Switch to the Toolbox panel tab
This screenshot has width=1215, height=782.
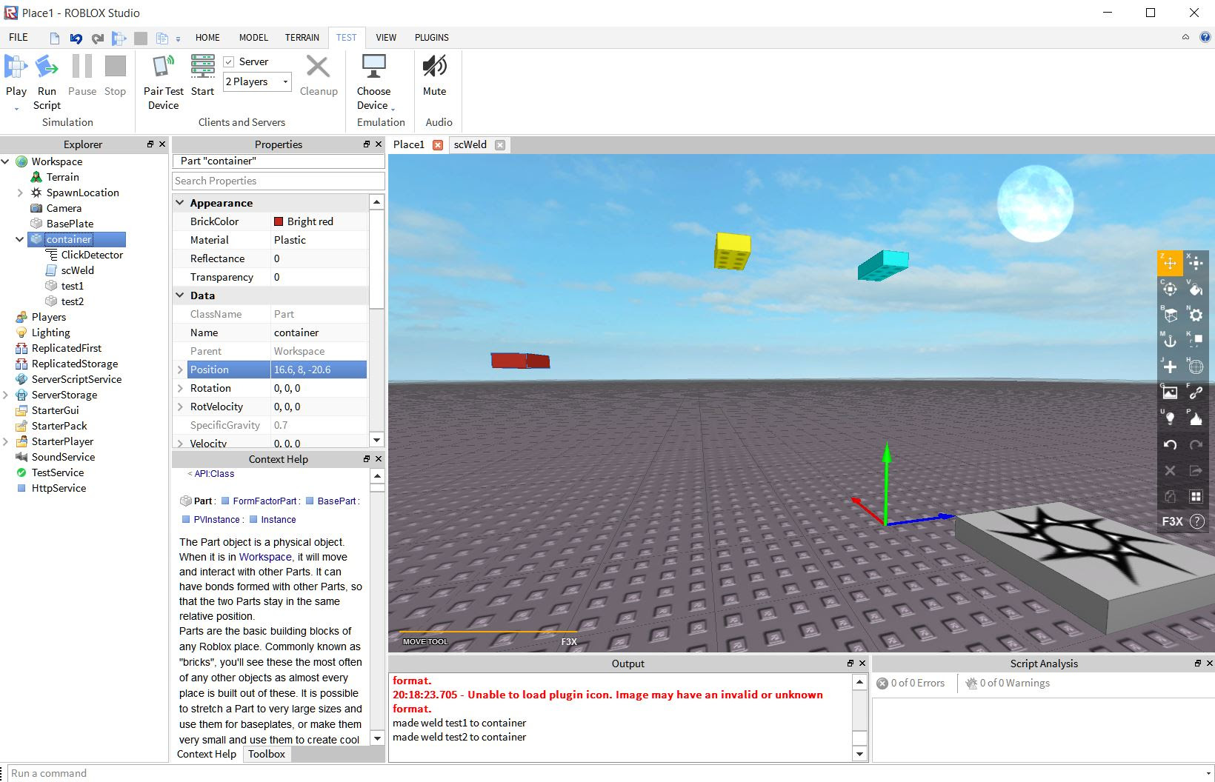click(x=267, y=754)
